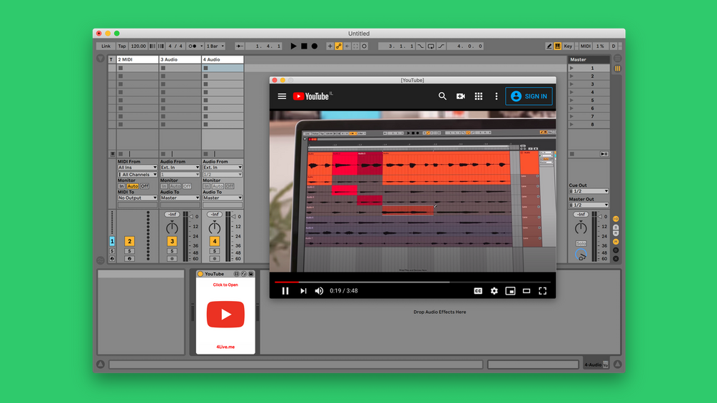This screenshot has height=403, width=717.
Task: Click the Key map mode button
Action: [x=568, y=46]
